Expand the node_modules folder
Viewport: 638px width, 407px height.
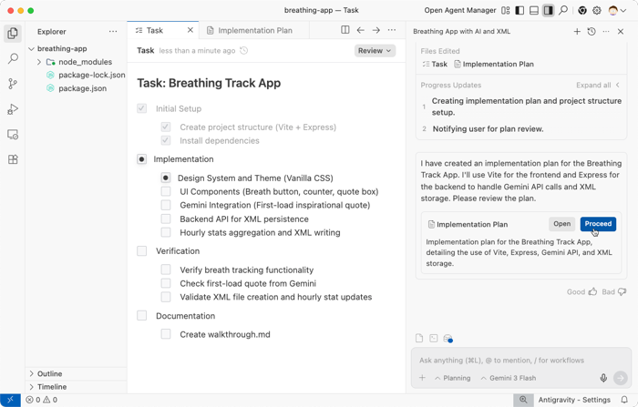tap(39, 62)
